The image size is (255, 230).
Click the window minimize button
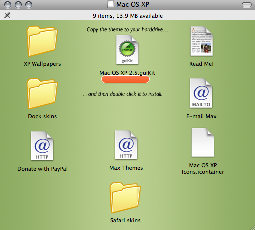pyautogui.click(x=18, y=5)
